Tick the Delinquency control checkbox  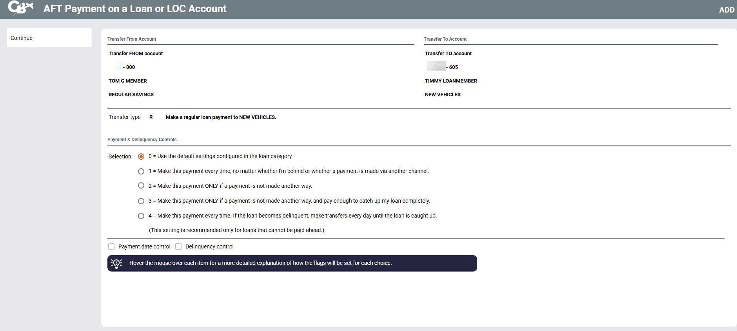178,246
